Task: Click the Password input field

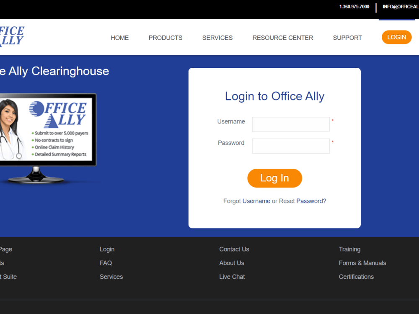Action: (291, 146)
